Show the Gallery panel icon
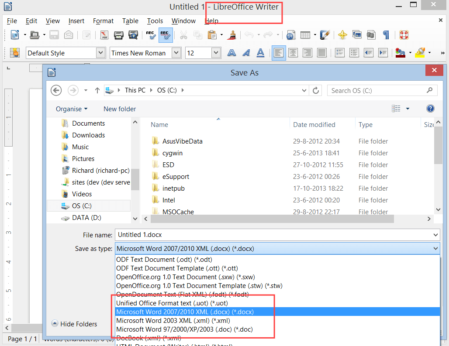 (357, 34)
